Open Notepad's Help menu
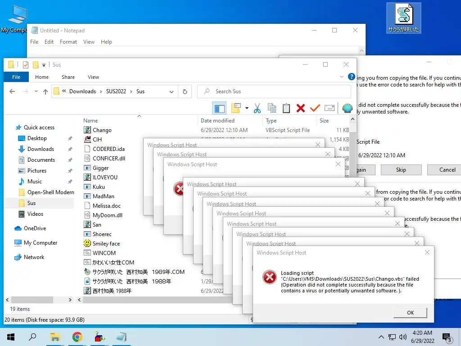This screenshot has height=346, width=461. click(x=106, y=42)
